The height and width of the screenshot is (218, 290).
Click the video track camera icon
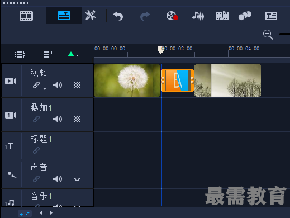click(11, 81)
